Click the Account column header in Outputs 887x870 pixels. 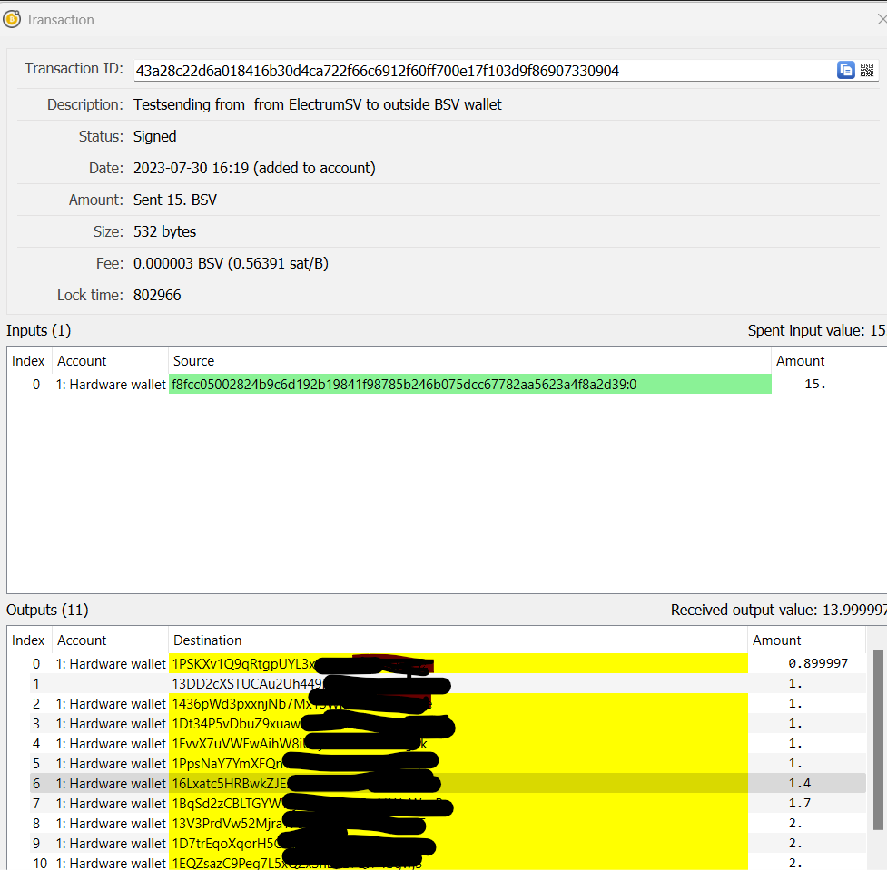tap(82, 640)
